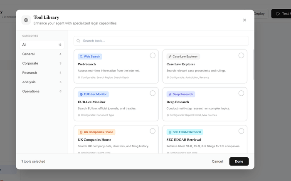Viewport: 291px width, 181px height.
Task: Click the search magnifier icon
Action: click(78, 41)
